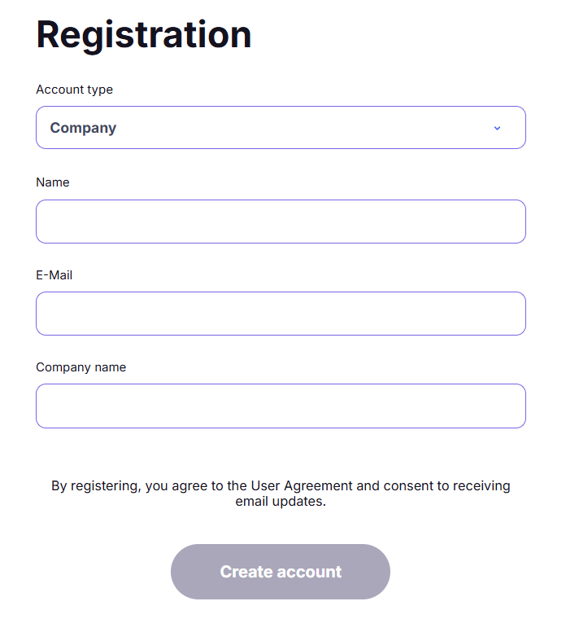Screen dimensions: 579x632
Task: Click into the Name input field
Action: (281, 222)
